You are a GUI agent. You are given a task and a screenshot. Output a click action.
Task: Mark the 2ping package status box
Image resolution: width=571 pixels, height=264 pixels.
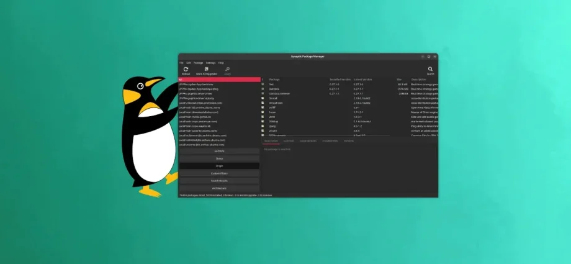pyautogui.click(x=263, y=126)
